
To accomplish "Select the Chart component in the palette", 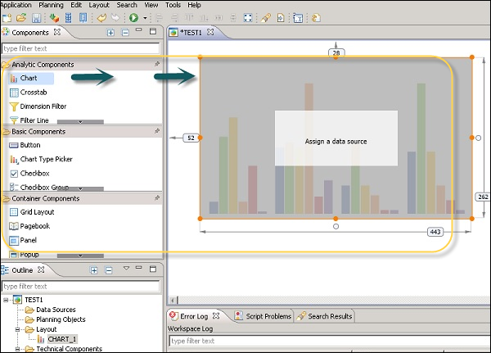I will coord(29,79).
